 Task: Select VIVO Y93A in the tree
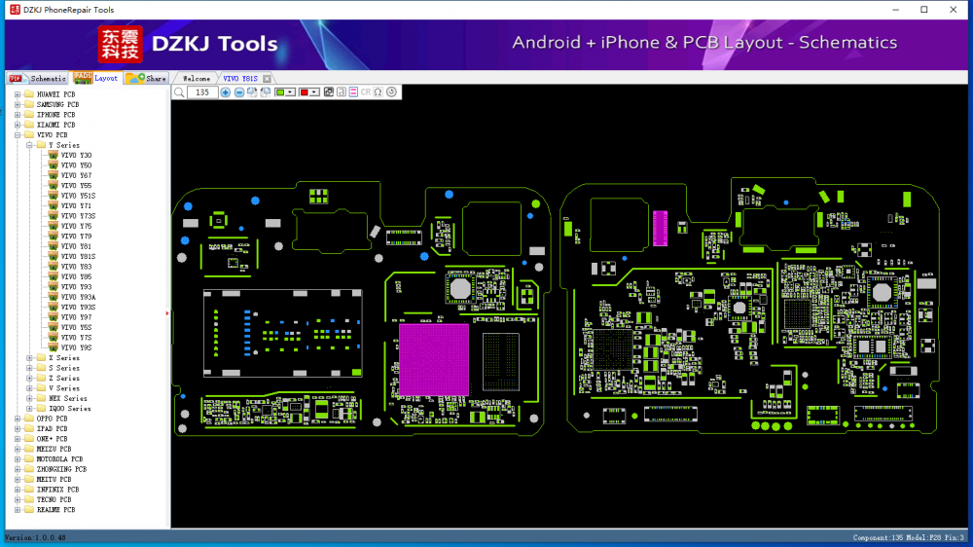pos(78,297)
